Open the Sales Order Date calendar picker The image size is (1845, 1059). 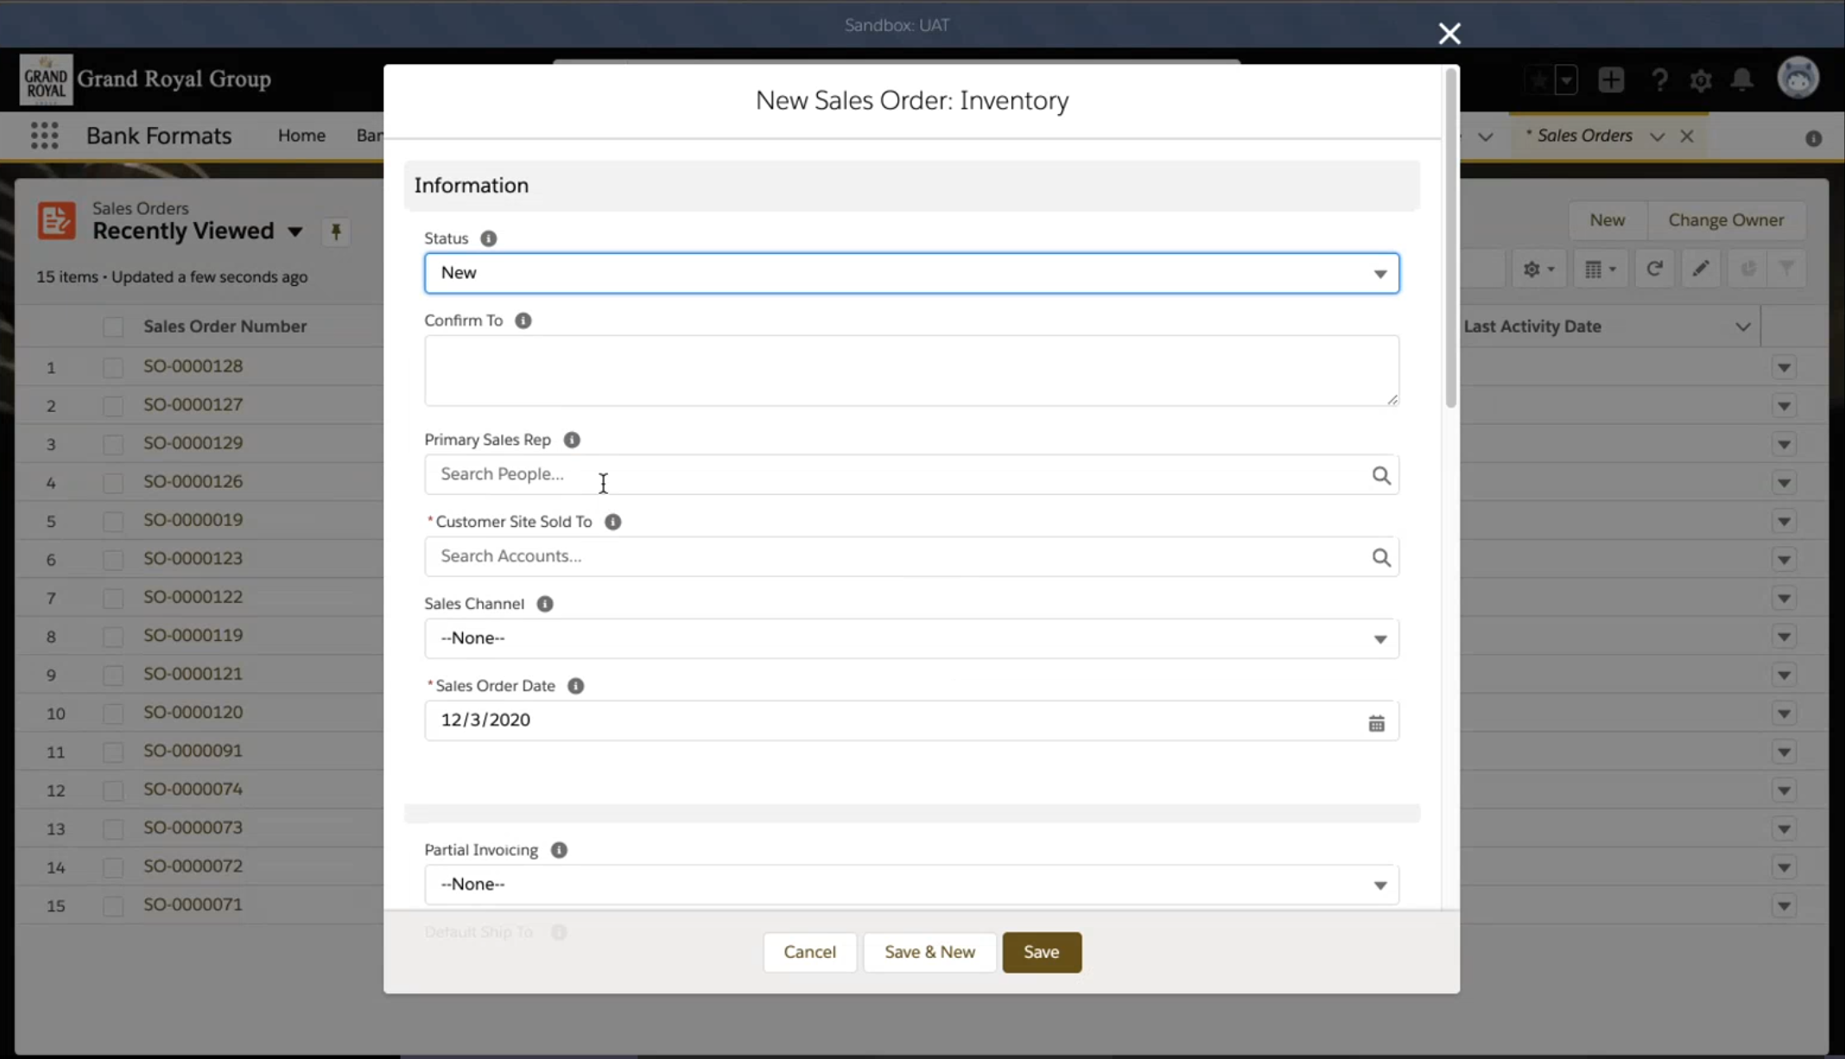tap(1376, 723)
